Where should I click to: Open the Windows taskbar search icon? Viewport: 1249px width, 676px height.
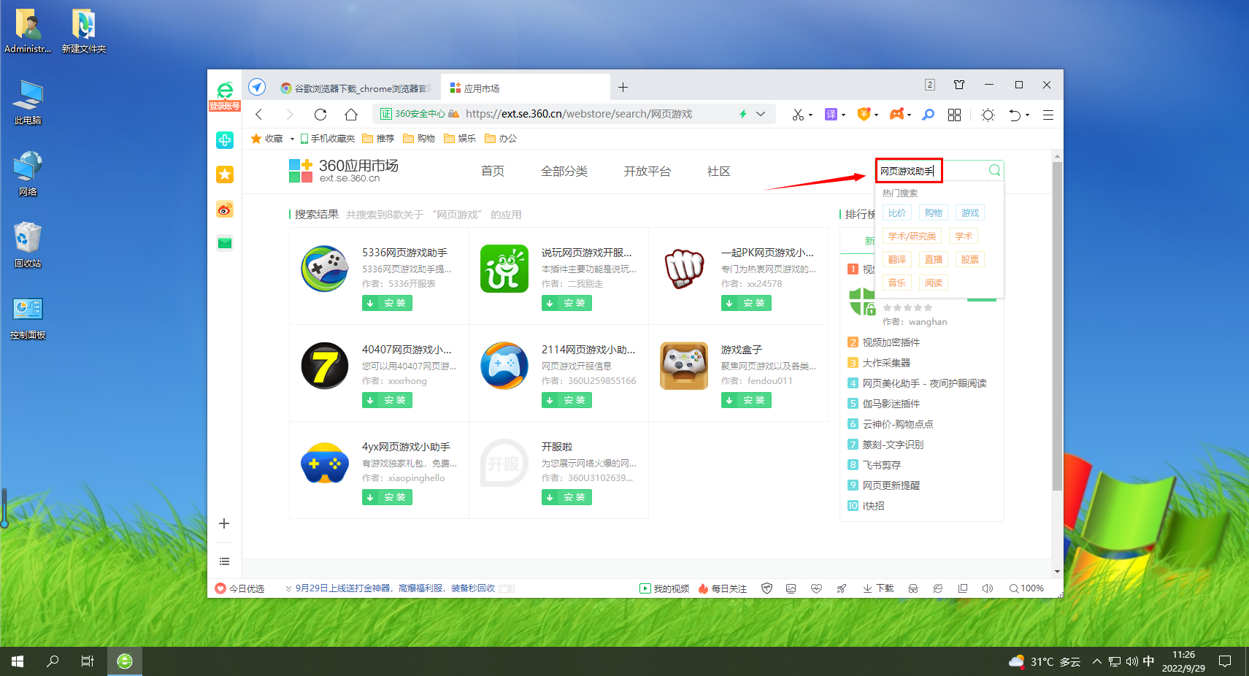53,661
